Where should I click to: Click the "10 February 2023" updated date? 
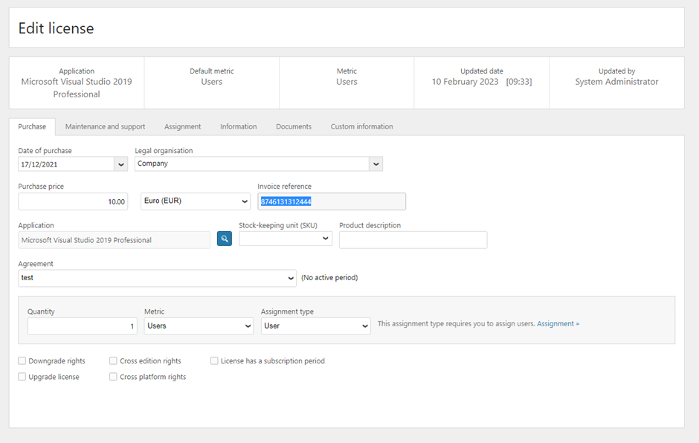(465, 82)
